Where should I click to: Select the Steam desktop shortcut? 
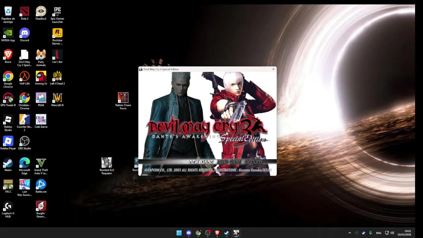coord(8,165)
